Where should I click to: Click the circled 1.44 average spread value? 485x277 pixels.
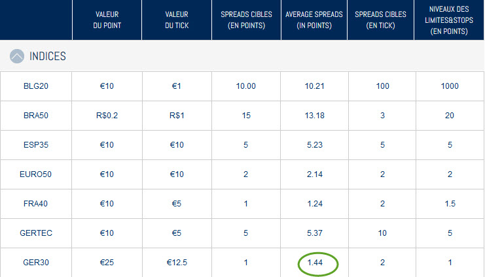pos(318,264)
